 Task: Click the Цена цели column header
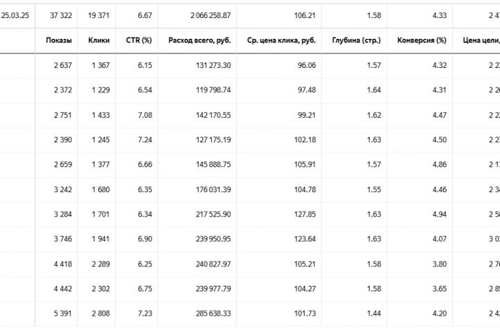pos(481,41)
